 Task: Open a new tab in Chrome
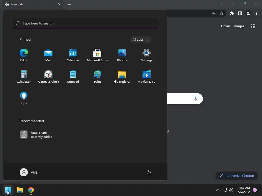[x=69, y=4]
